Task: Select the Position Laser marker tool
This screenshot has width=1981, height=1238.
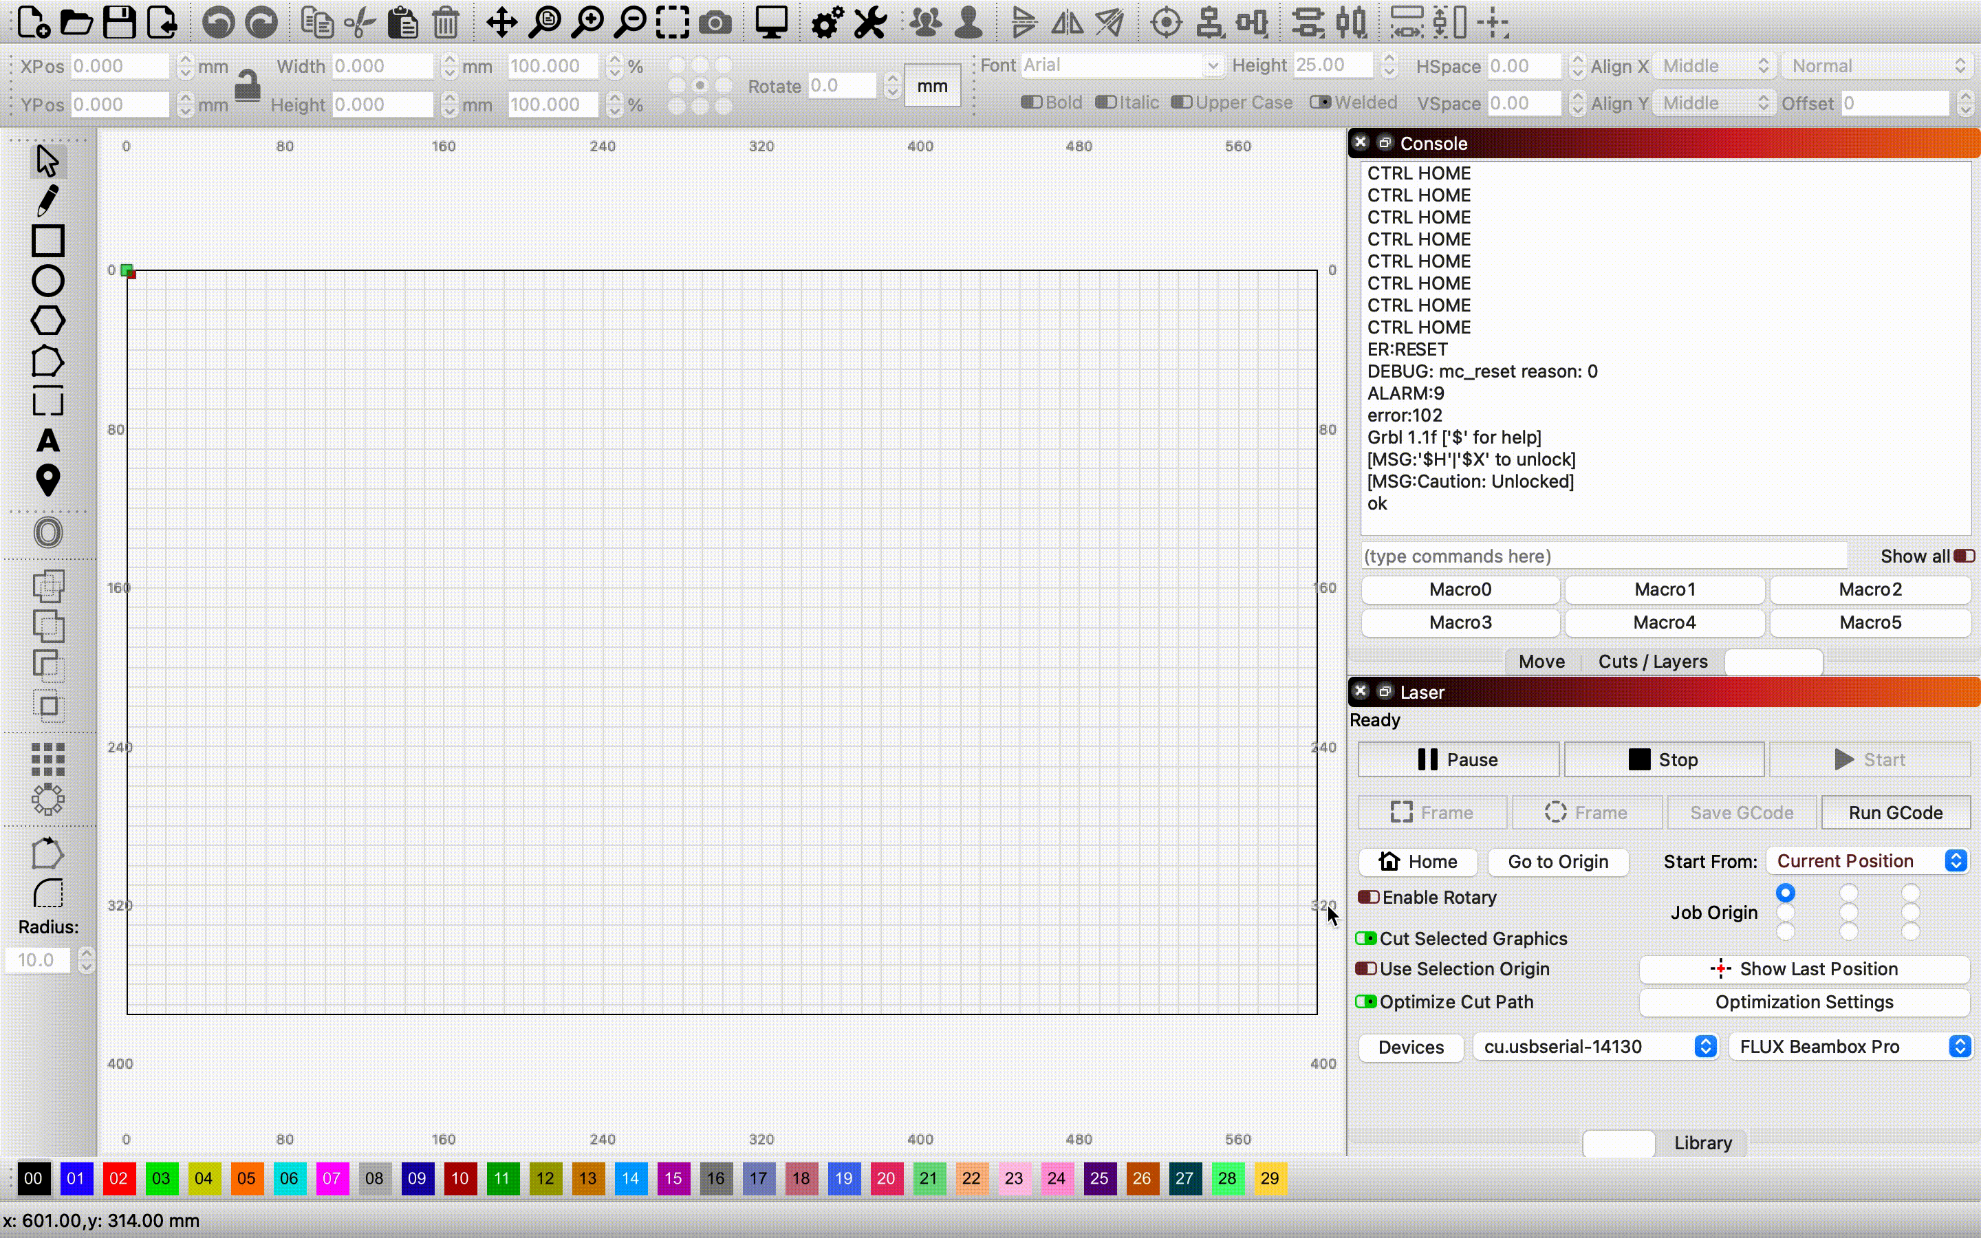Action: tap(47, 481)
